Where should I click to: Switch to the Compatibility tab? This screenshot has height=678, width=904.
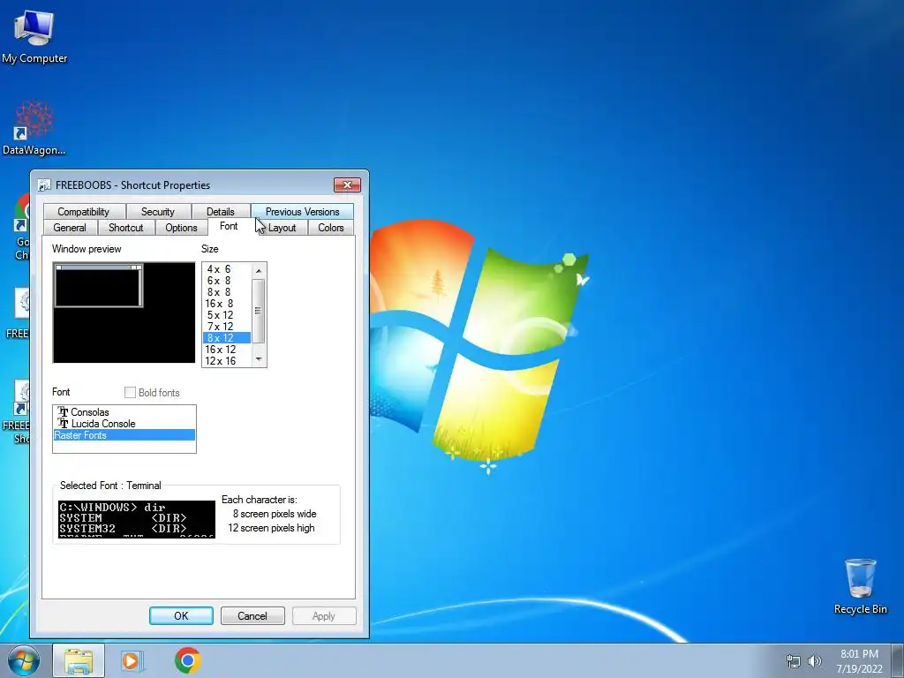click(84, 212)
